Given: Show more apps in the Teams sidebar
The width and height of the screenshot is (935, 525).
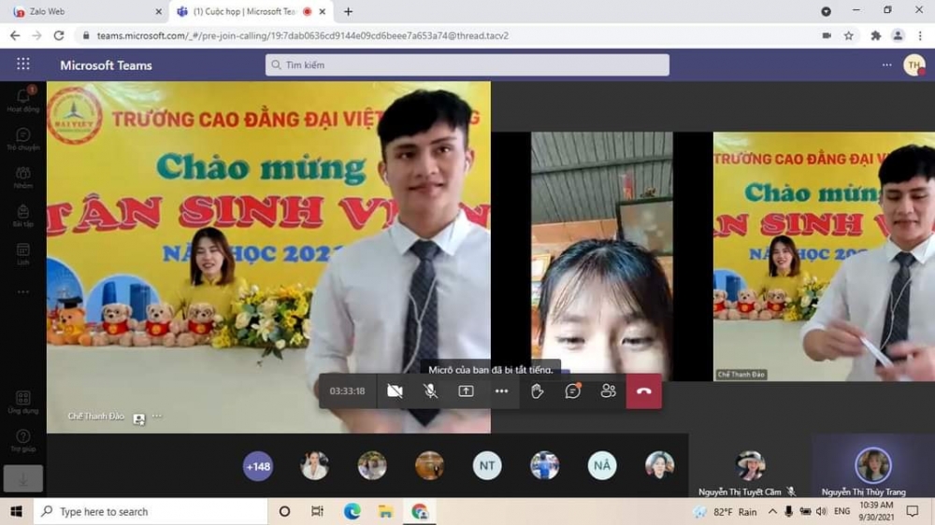Looking at the screenshot, I should [x=23, y=292].
